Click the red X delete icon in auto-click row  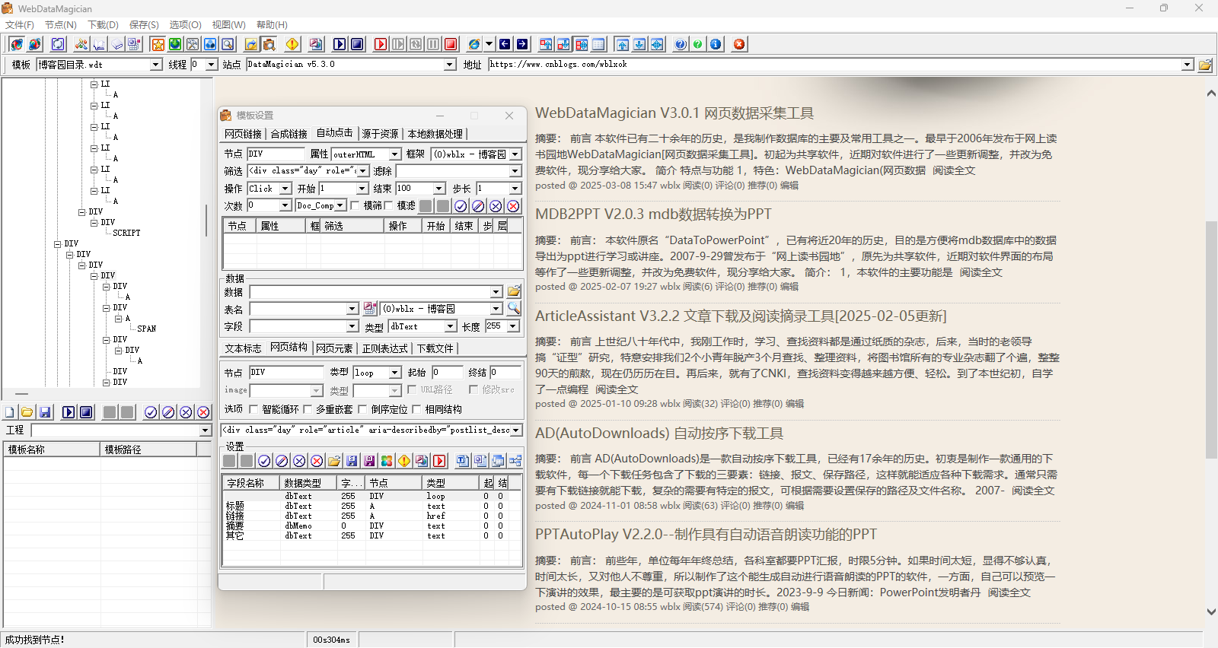513,206
